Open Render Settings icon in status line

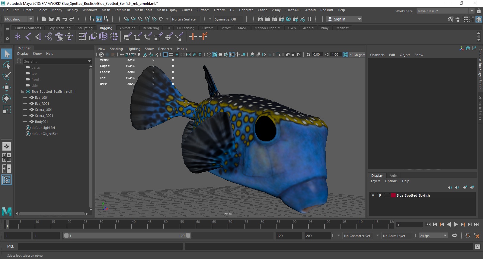(281, 19)
